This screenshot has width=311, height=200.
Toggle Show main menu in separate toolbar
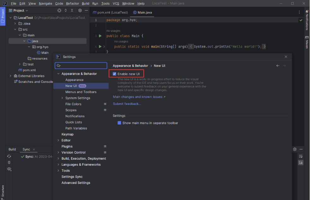click(119, 123)
